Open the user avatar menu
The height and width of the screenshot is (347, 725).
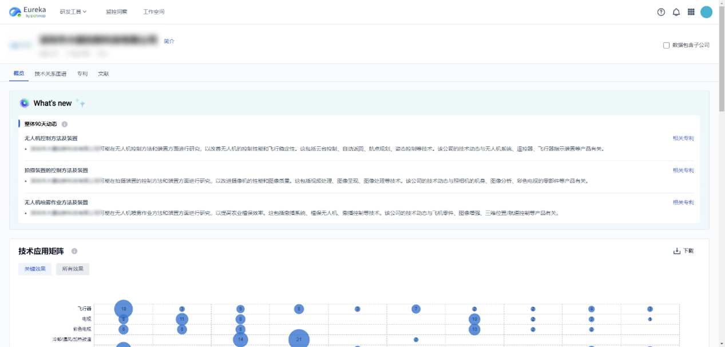(x=706, y=12)
